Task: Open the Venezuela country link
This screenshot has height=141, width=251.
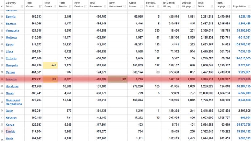Action: point(12,31)
